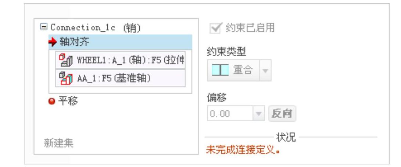Click the component reference icon for WHEEL1

pos(66,60)
